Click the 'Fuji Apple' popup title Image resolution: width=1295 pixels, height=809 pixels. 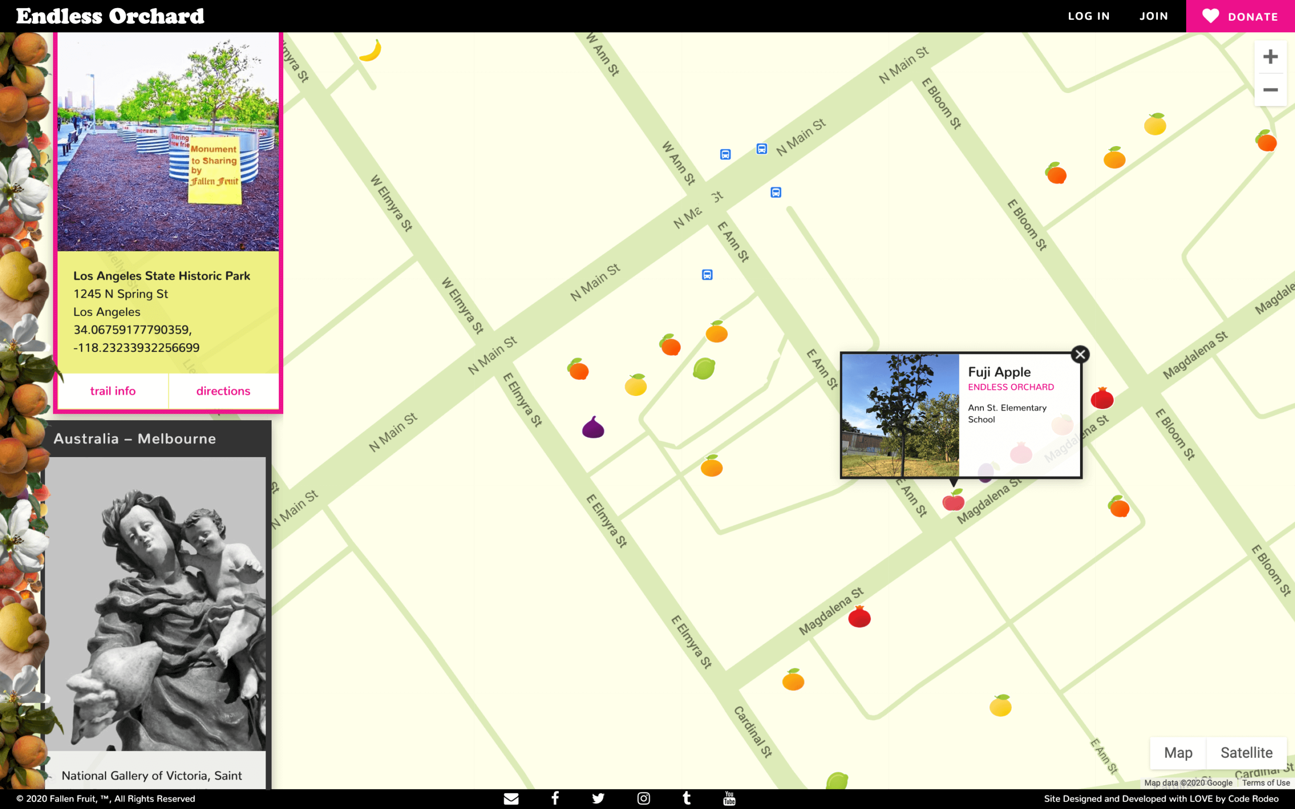click(x=999, y=372)
